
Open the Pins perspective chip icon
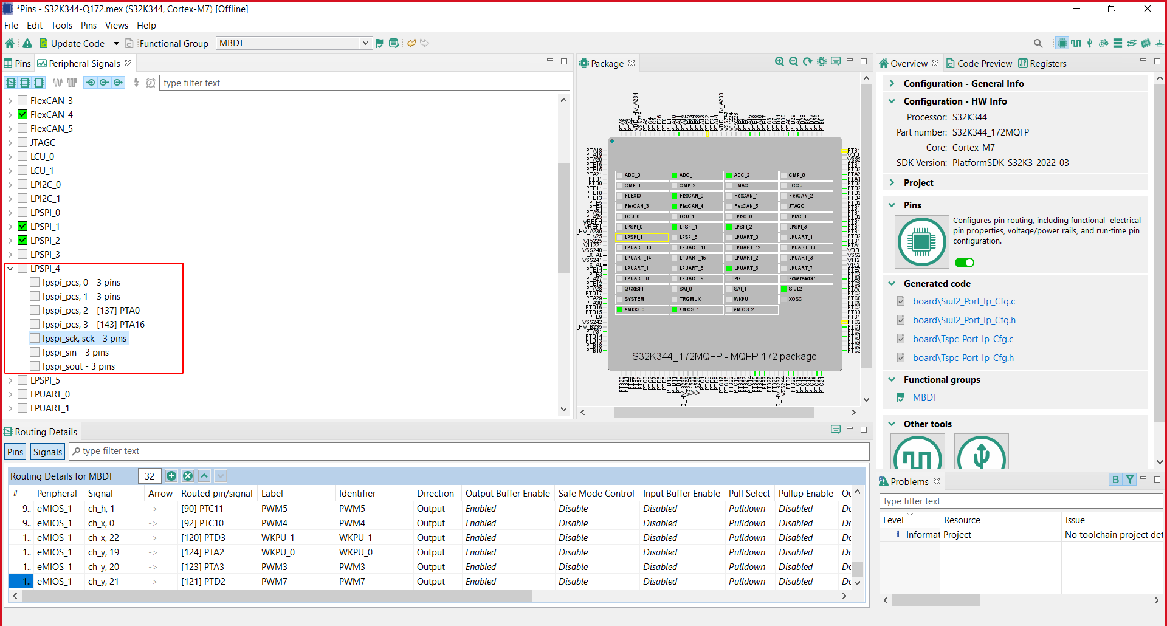pos(1062,43)
